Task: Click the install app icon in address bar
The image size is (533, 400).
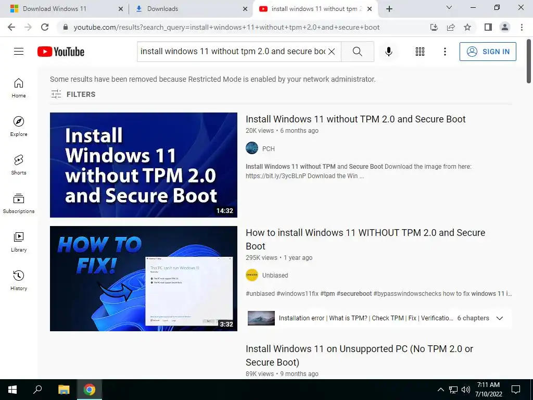Action: pos(434,27)
